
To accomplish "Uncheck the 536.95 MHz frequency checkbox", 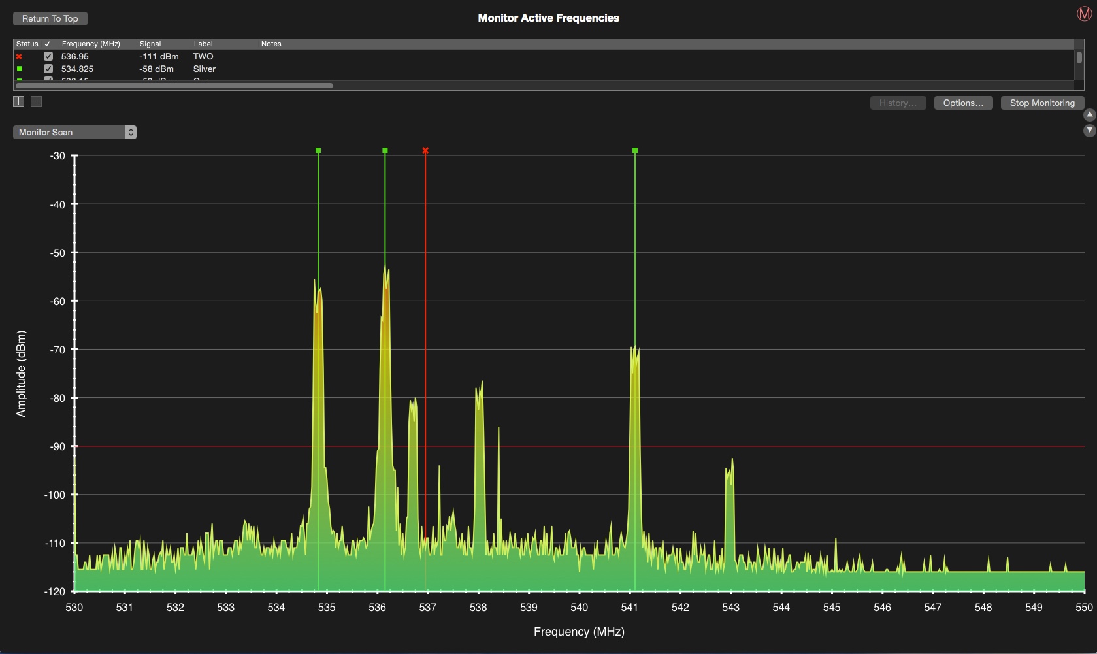I will pos(48,57).
